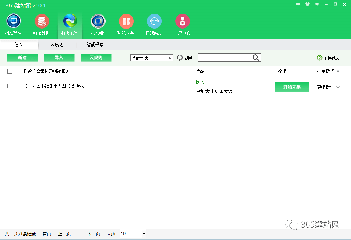The width and height of the screenshot is (351, 240).
Task: Minimize the 365建站器 window
Action: point(326,4)
